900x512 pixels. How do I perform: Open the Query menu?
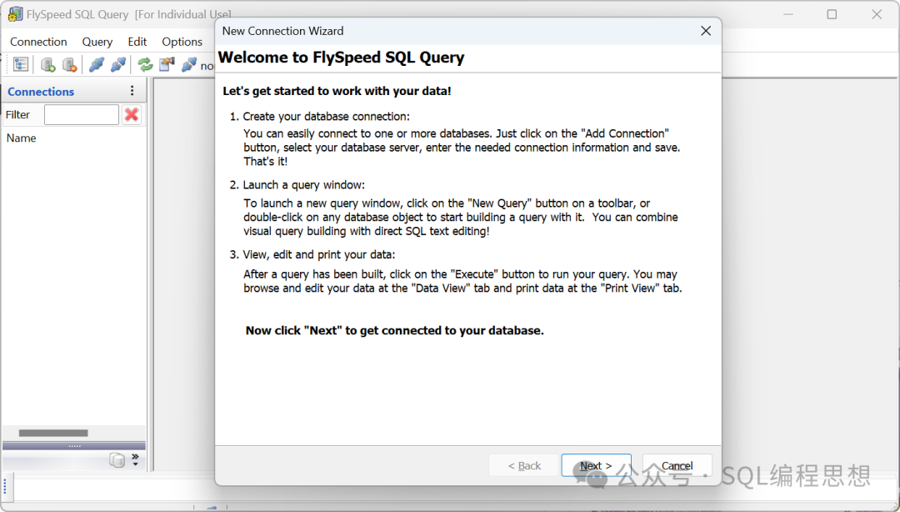coord(97,42)
